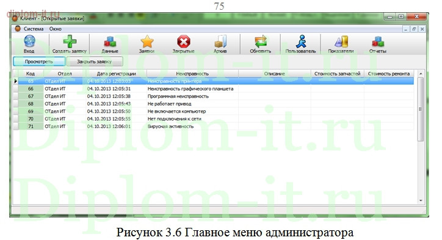
Task: Sort by the Дата регистрации column header
Action: click(117, 74)
